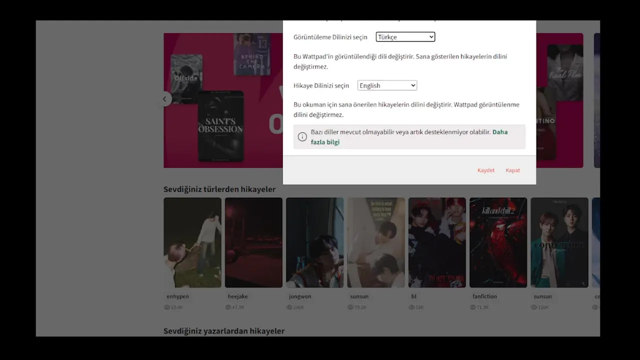Open the second sunsun story with 156K reads
Screen dimensions: 640x360
(x=559, y=242)
